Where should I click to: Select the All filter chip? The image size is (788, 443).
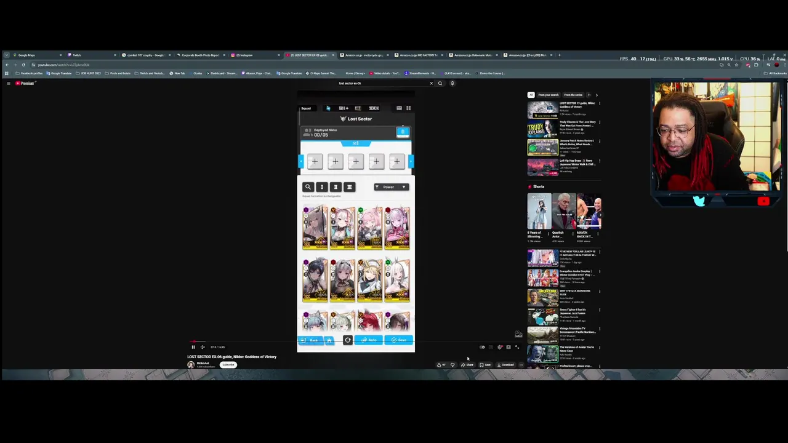tap(531, 95)
